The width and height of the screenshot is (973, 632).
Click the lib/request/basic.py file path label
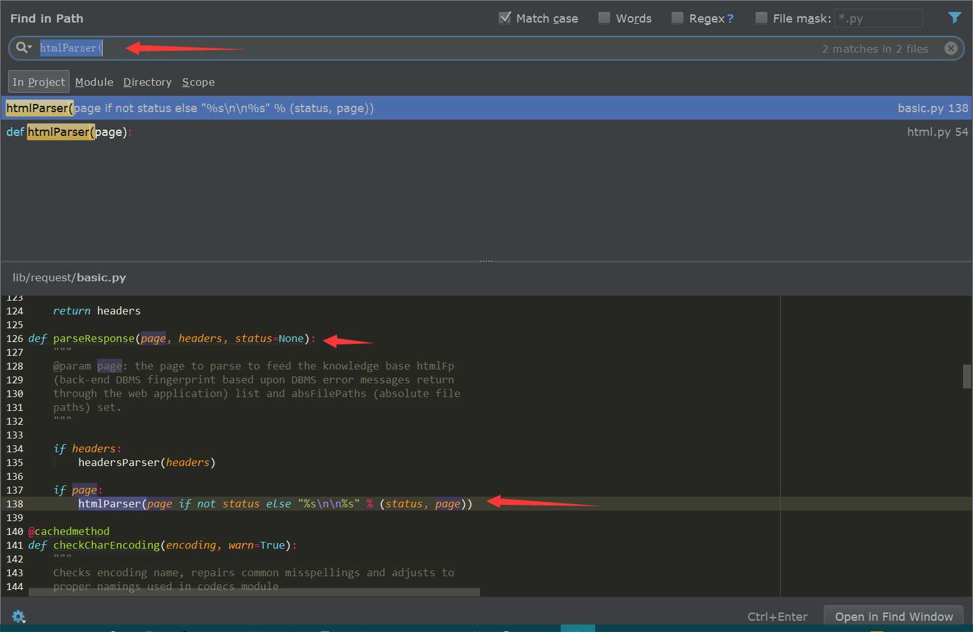69,277
